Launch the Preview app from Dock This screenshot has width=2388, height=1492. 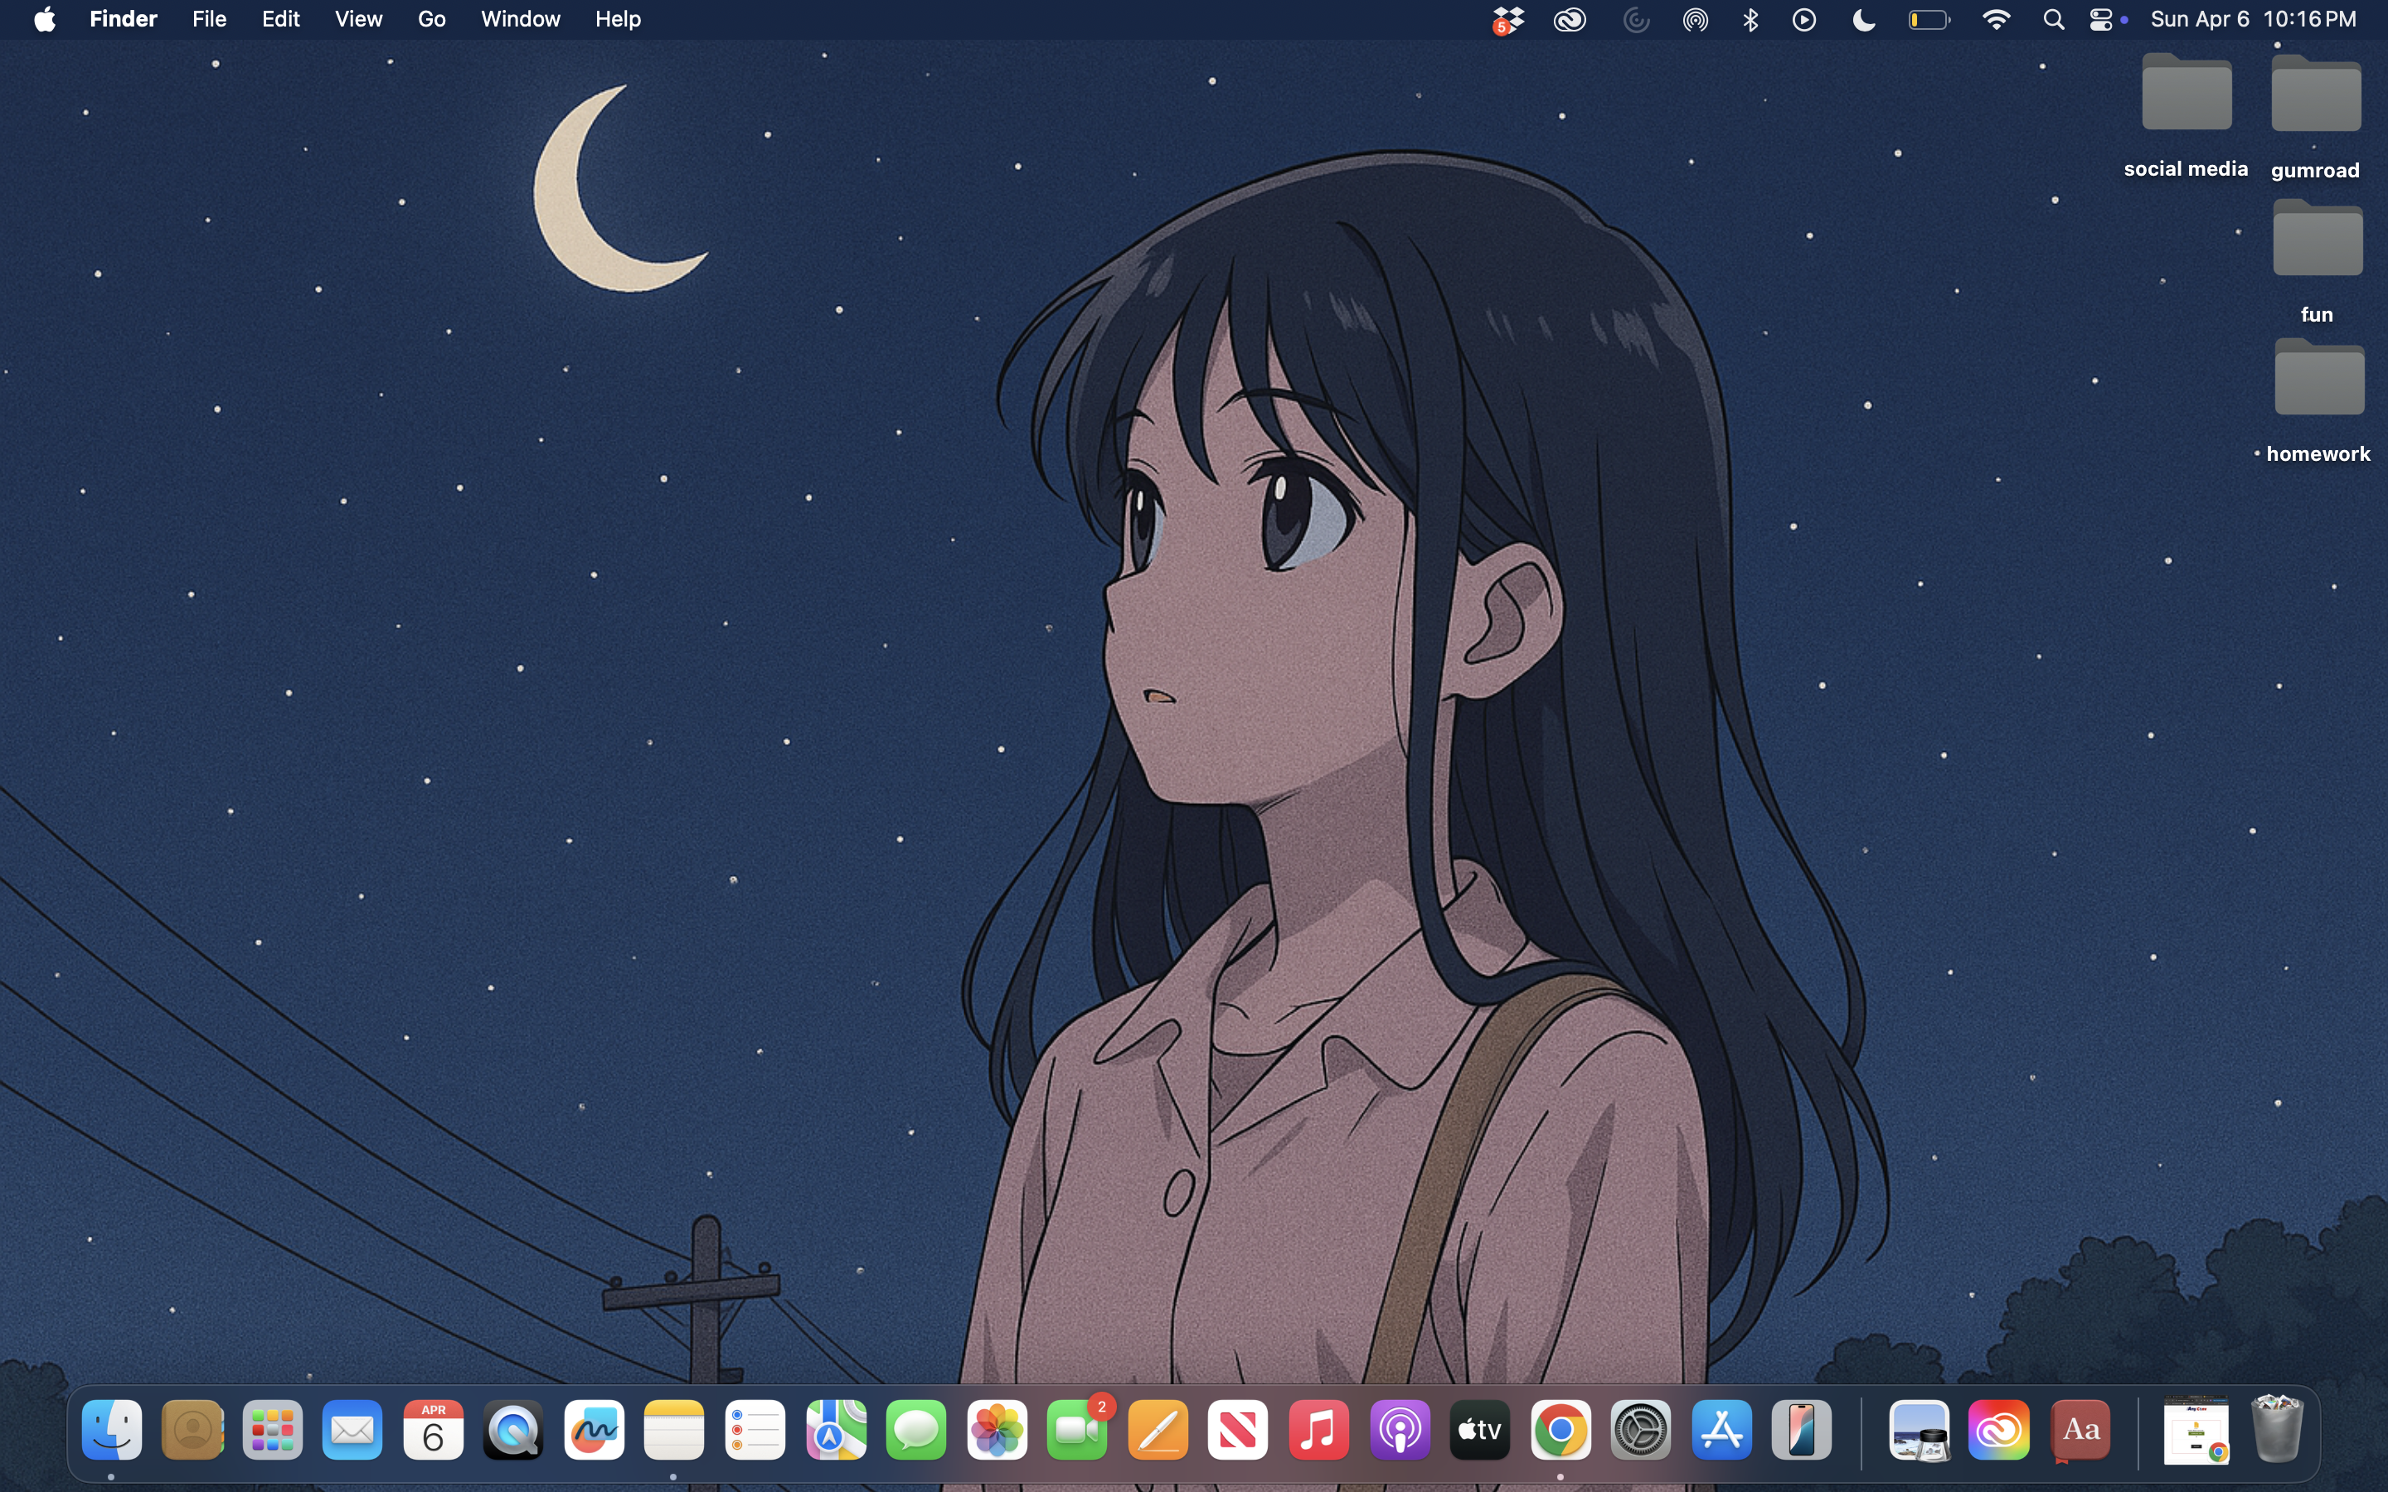(x=1920, y=1430)
